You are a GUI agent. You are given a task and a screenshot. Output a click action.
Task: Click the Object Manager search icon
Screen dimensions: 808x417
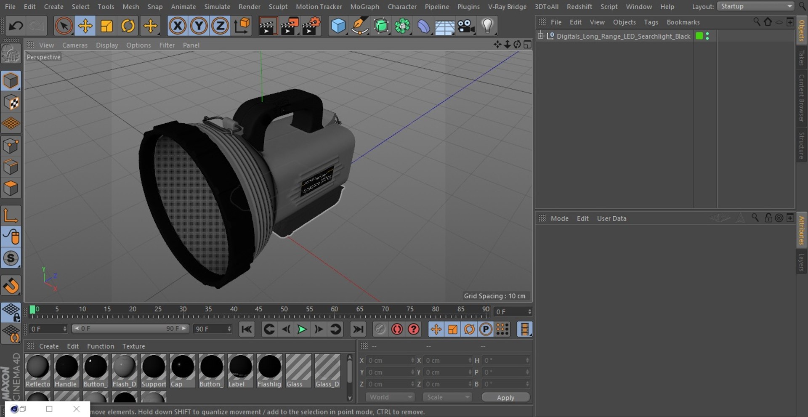756,21
